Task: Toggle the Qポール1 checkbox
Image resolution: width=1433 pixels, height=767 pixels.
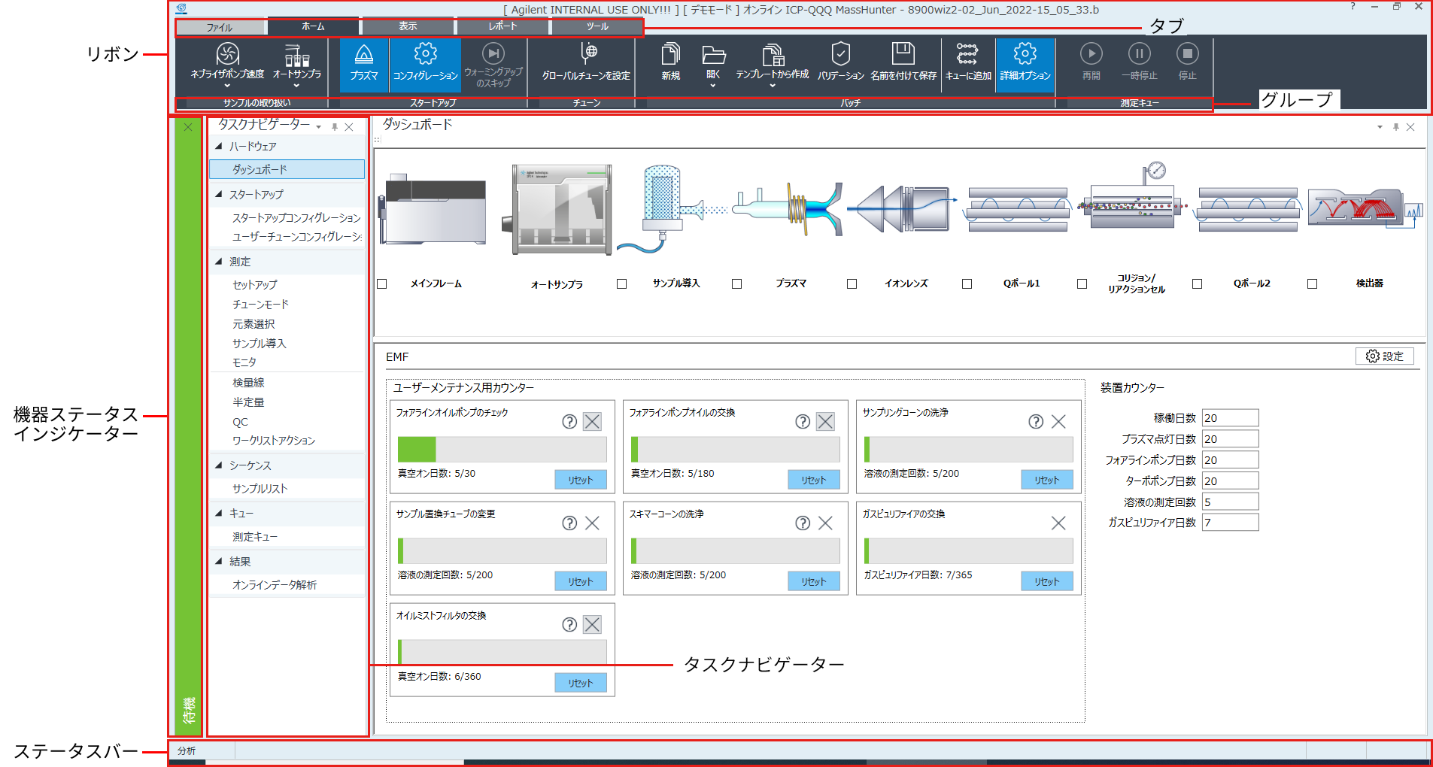Action: [x=967, y=284]
